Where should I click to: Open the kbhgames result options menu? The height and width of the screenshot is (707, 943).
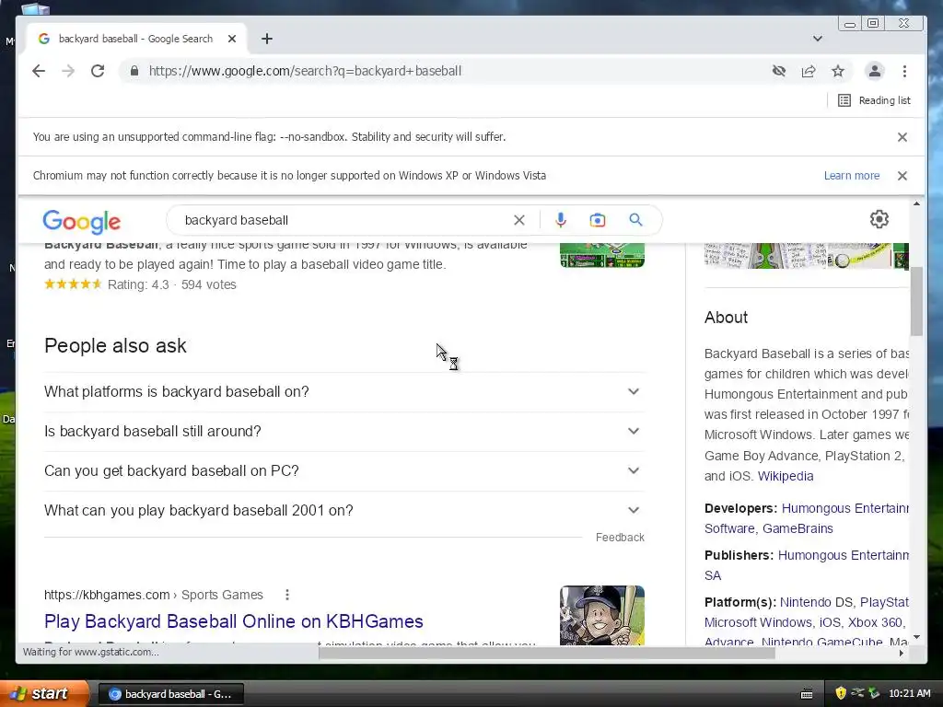coord(287,595)
